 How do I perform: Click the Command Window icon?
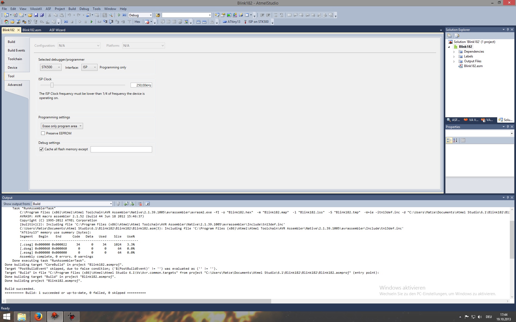[x=247, y=15]
